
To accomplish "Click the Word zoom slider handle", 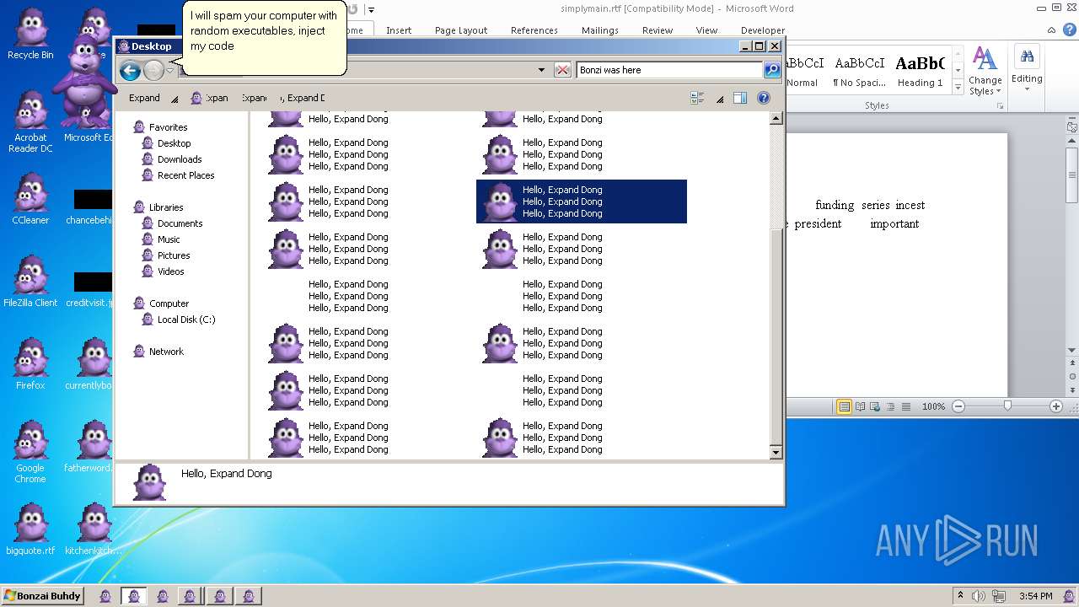I will (1007, 406).
